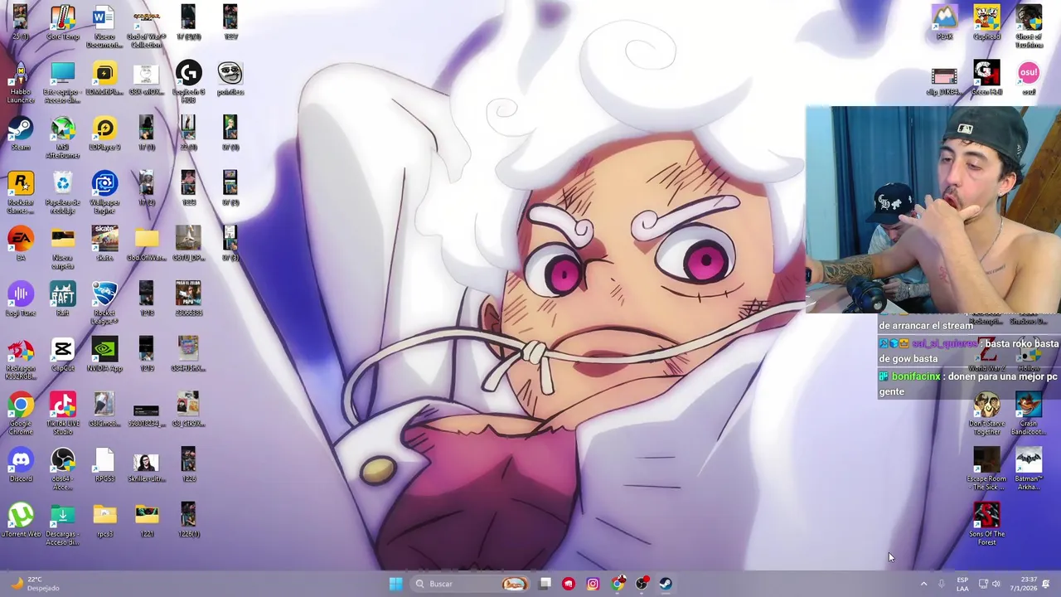Open OBS Studio from the taskbar

point(642,584)
